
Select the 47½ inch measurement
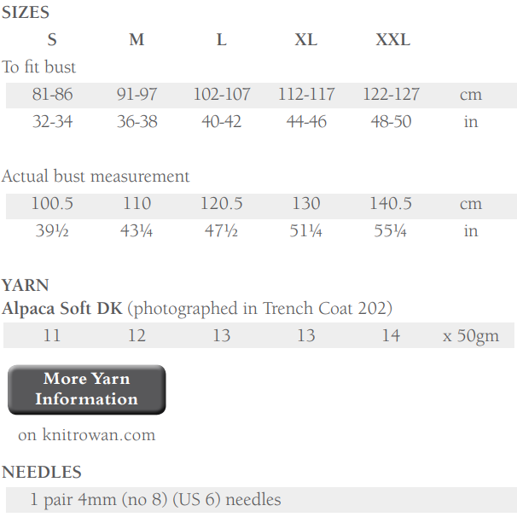click(x=221, y=231)
